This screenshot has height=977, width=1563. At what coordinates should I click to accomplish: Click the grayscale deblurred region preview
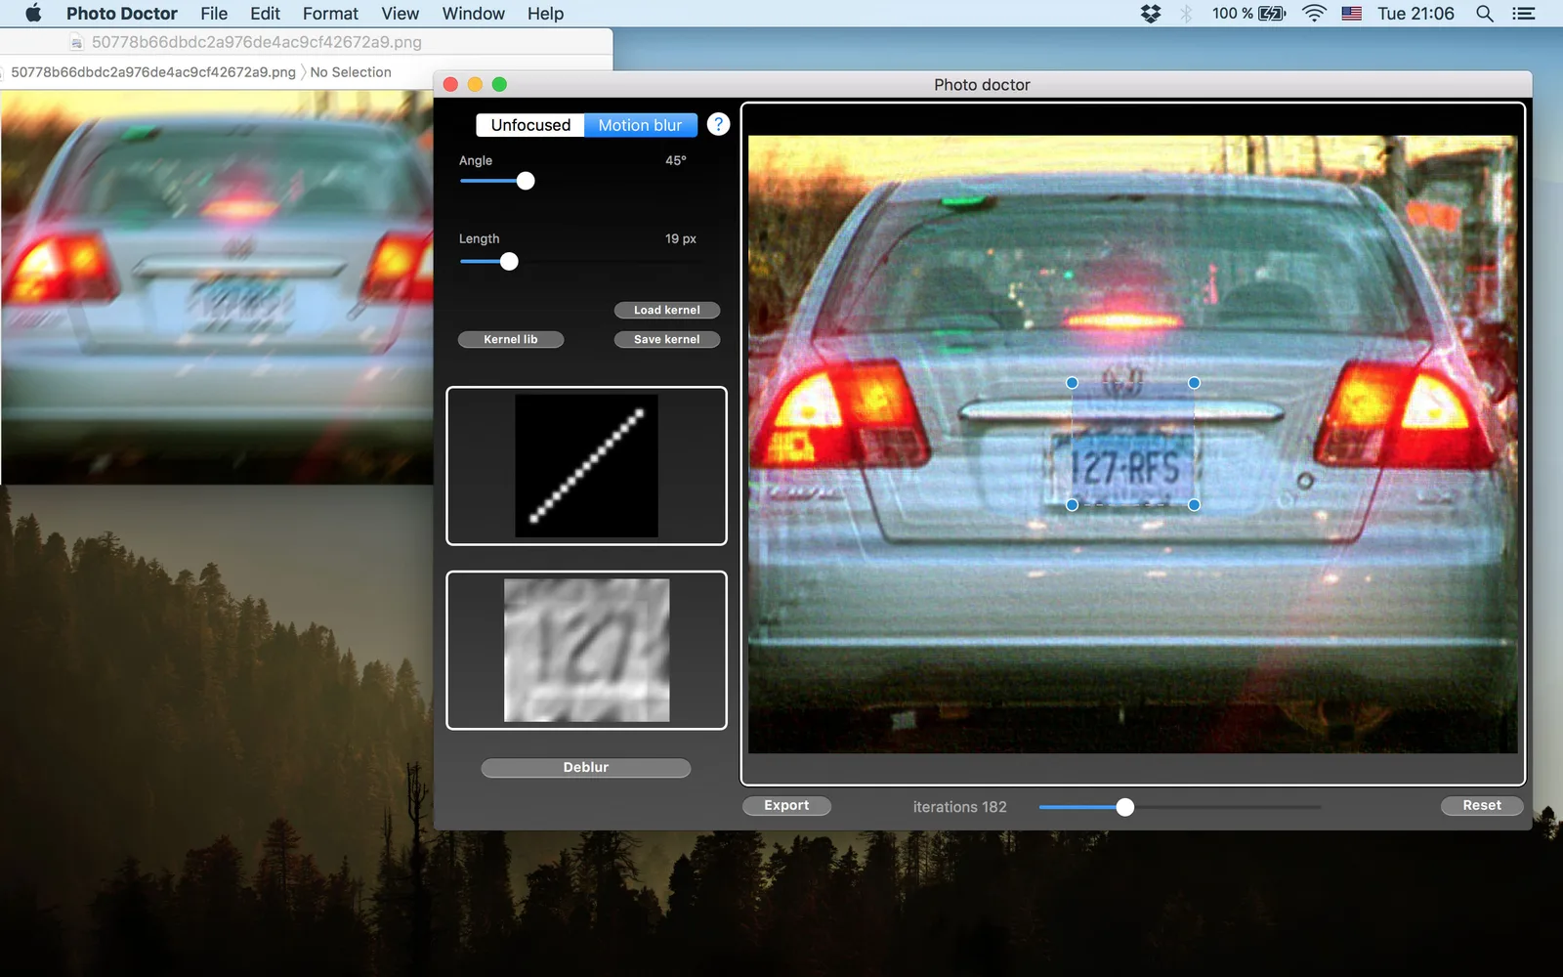coord(587,651)
